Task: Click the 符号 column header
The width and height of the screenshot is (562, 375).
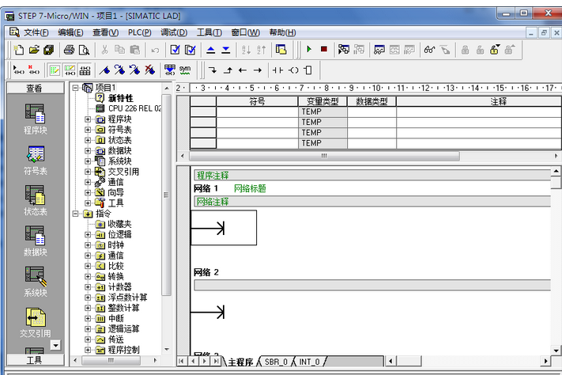Action: coord(257,101)
